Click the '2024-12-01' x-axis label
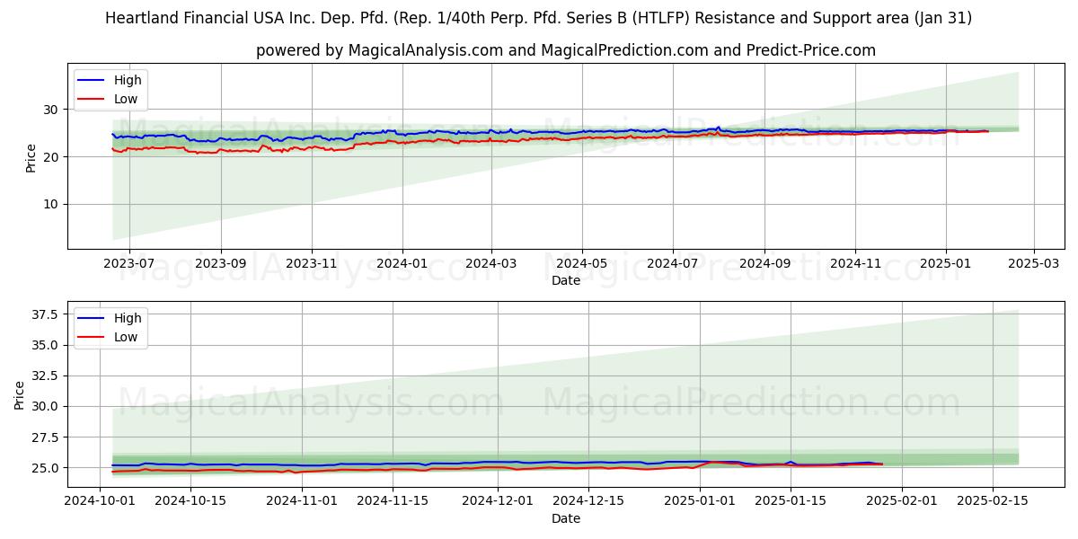Image resolution: width=1078 pixels, height=539 pixels. coord(498,503)
